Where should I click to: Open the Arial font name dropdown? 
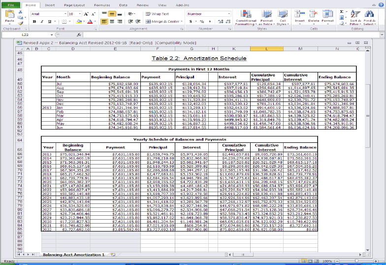pyautogui.click(x=64, y=14)
